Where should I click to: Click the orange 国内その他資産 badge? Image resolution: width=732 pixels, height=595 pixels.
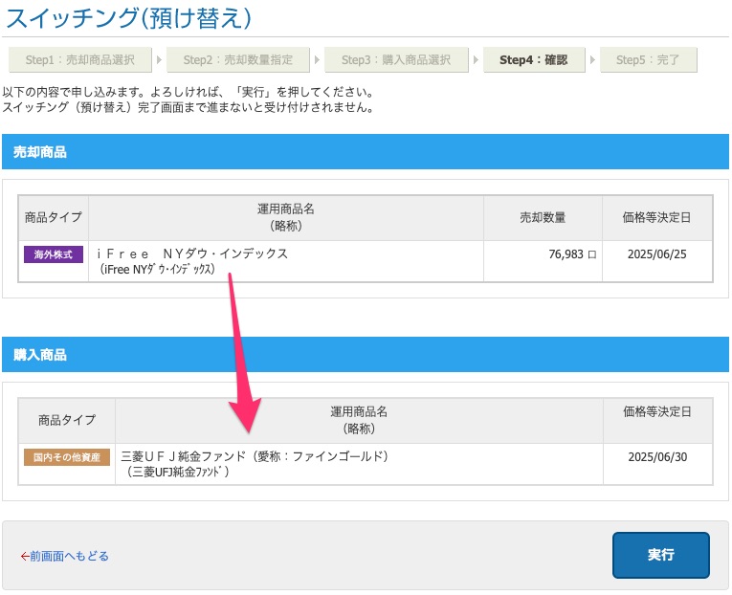point(67,457)
